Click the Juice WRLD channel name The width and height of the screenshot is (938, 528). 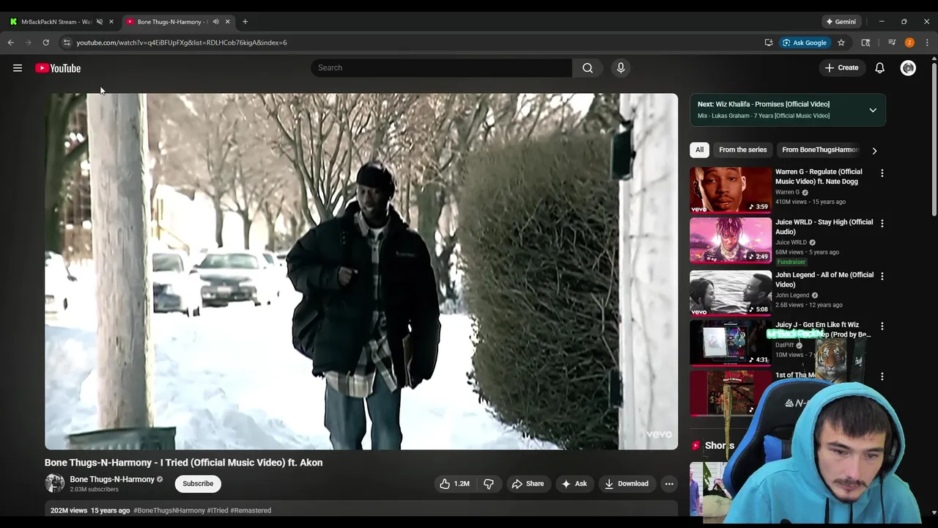tap(791, 243)
